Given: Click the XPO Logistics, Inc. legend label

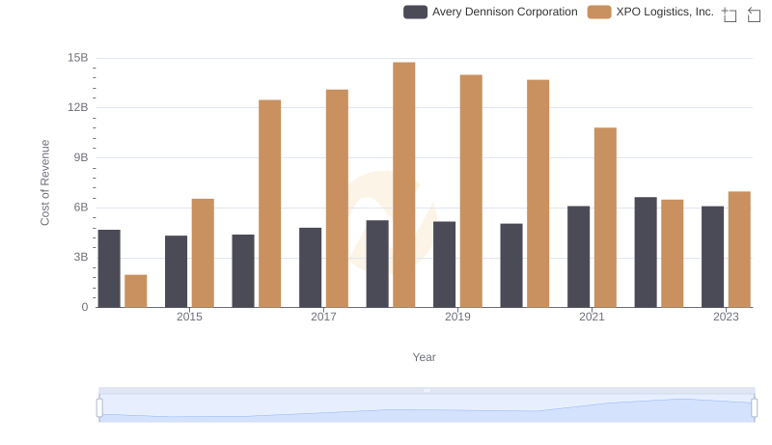Looking at the screenshot, I should pos(665,12).
